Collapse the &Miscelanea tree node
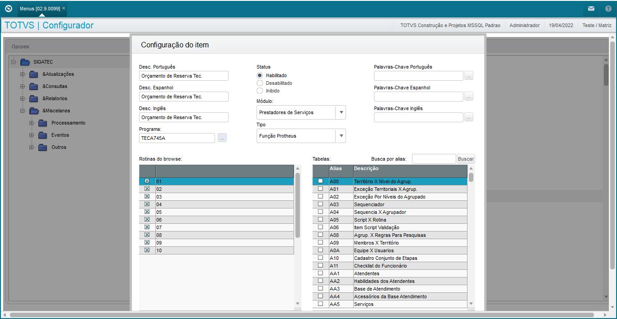The height and width of the screenshot is (319, 617). pyautogui.click(x=22, y=111)
